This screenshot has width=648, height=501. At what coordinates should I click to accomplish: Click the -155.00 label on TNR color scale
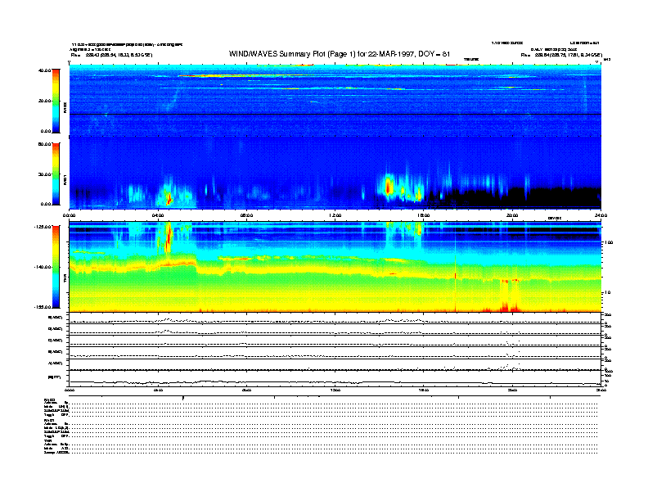tap(43, 307)
